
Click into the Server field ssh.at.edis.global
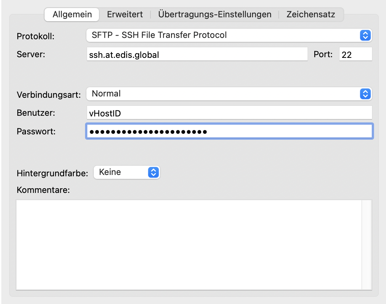[197, 54]
